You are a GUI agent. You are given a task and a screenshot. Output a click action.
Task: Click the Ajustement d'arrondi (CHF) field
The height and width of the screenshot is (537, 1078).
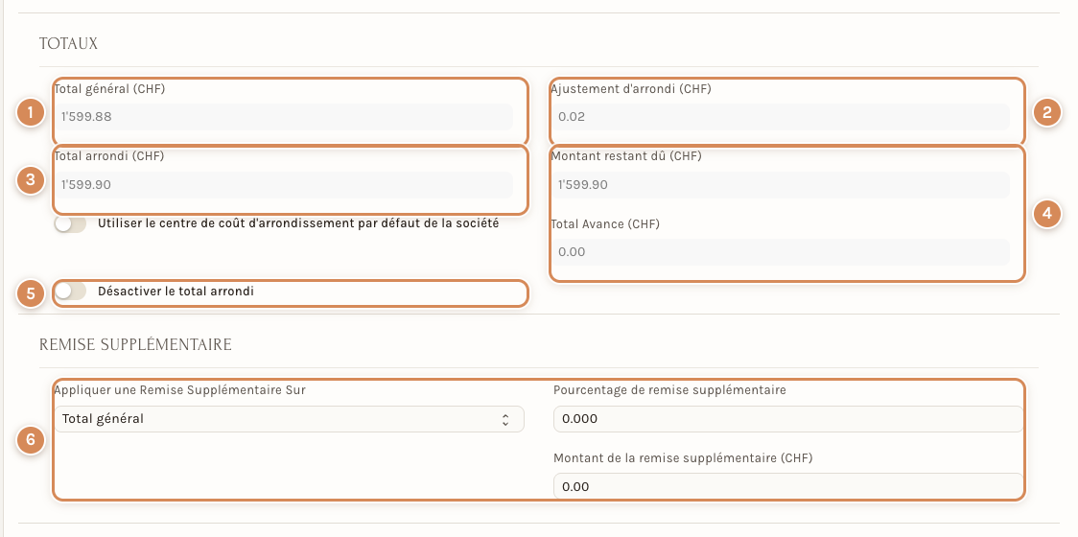pos(781,117)
